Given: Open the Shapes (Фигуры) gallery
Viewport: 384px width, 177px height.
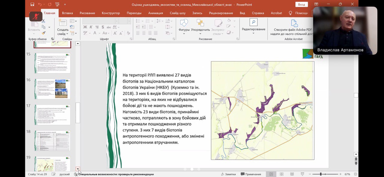Looking at the screenshot, I should pos(184,30).
